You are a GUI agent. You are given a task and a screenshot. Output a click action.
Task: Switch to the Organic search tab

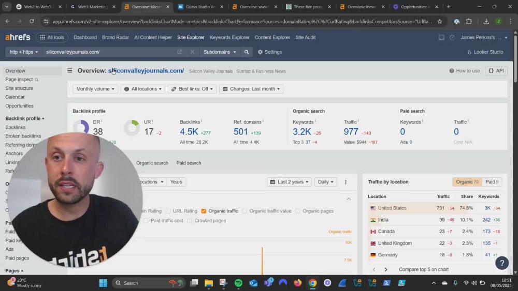click(152, 163)
